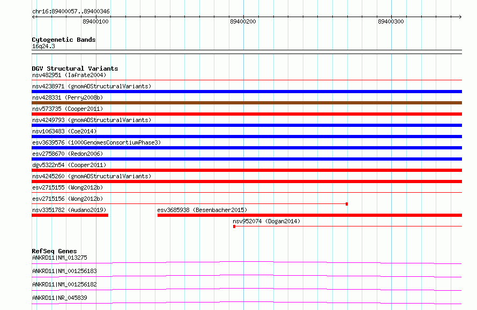Select the nsv1063483 (Coe2014) label

point(64,131)
